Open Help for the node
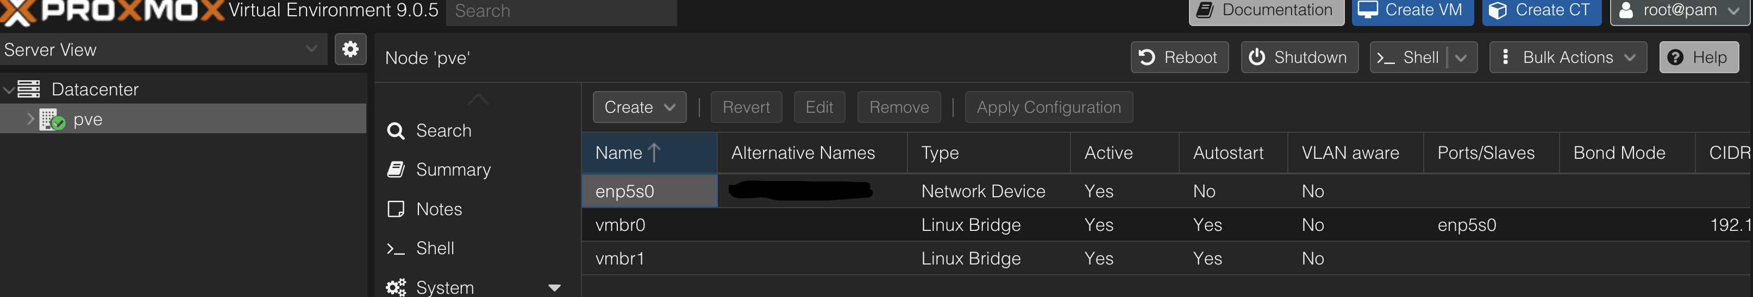The height and width of the screenshot is (297, 1753). tap(1699, 57)
